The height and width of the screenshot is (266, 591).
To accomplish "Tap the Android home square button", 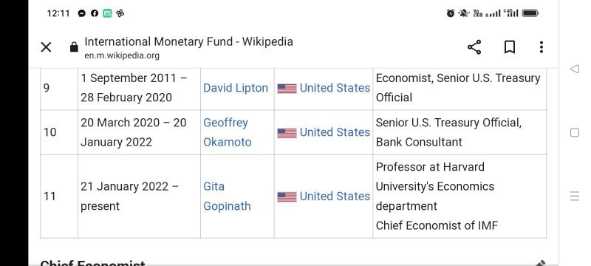I will point(575,132).
